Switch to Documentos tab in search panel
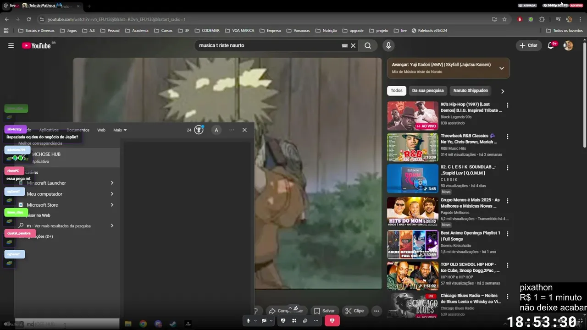The height and width of the screenshot is (330, 587). pos(78,130)
